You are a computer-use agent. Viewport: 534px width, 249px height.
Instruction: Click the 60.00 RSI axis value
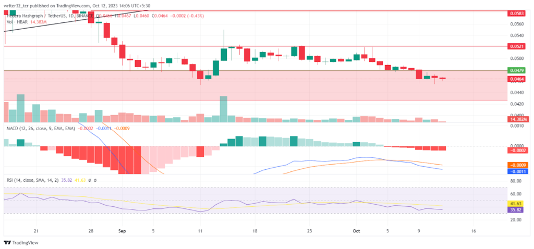(516, 194)
